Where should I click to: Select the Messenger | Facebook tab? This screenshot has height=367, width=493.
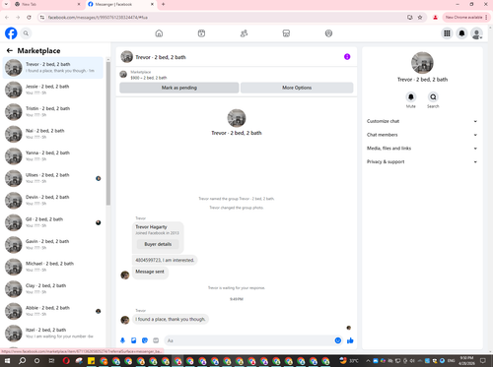[x=121, y=4]
